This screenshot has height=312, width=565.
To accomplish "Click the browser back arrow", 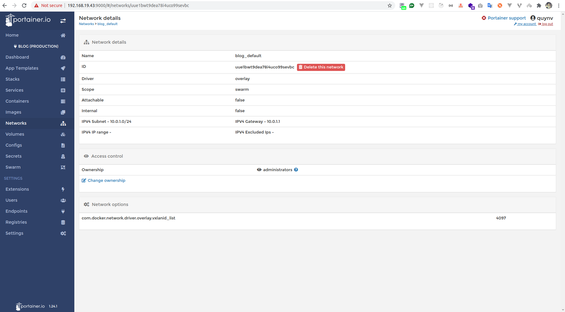I will 4,5.
